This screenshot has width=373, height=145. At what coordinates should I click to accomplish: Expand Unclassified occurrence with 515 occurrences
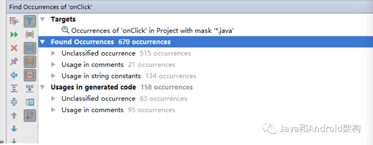[53, 53]
